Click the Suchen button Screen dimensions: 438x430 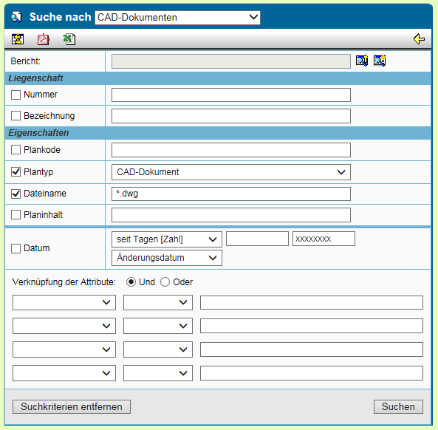tap(398, 406)
